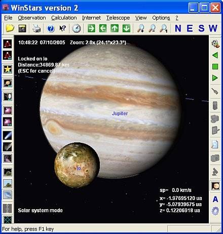The image size is (223, 234).
Task: Toggle the yellow star display icon
Action: point(8,69)
